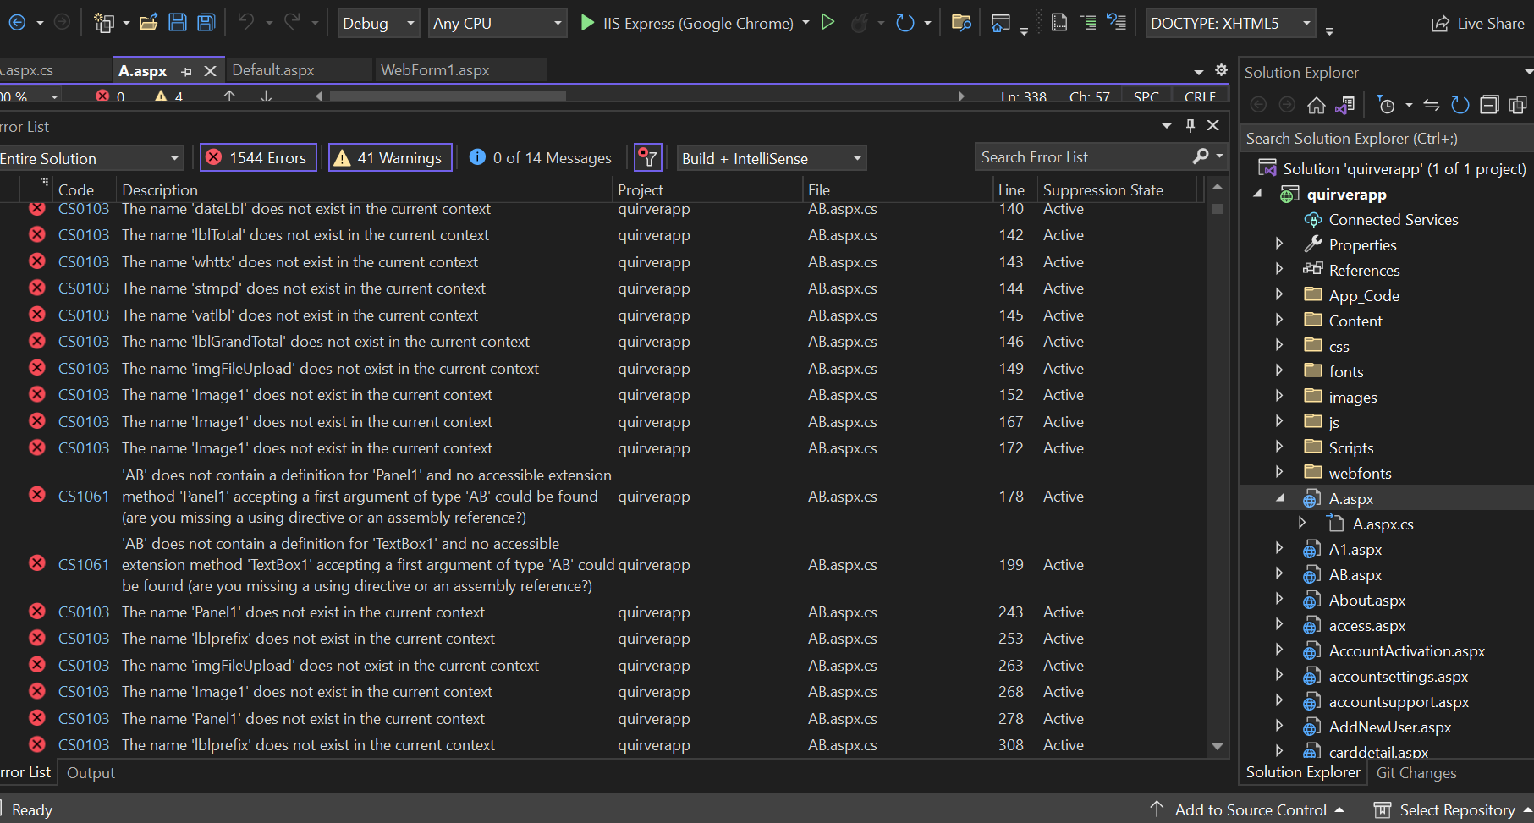1534x823 pixels.
Task: Select the Connected Services tree item
Action: (1393, 219)
